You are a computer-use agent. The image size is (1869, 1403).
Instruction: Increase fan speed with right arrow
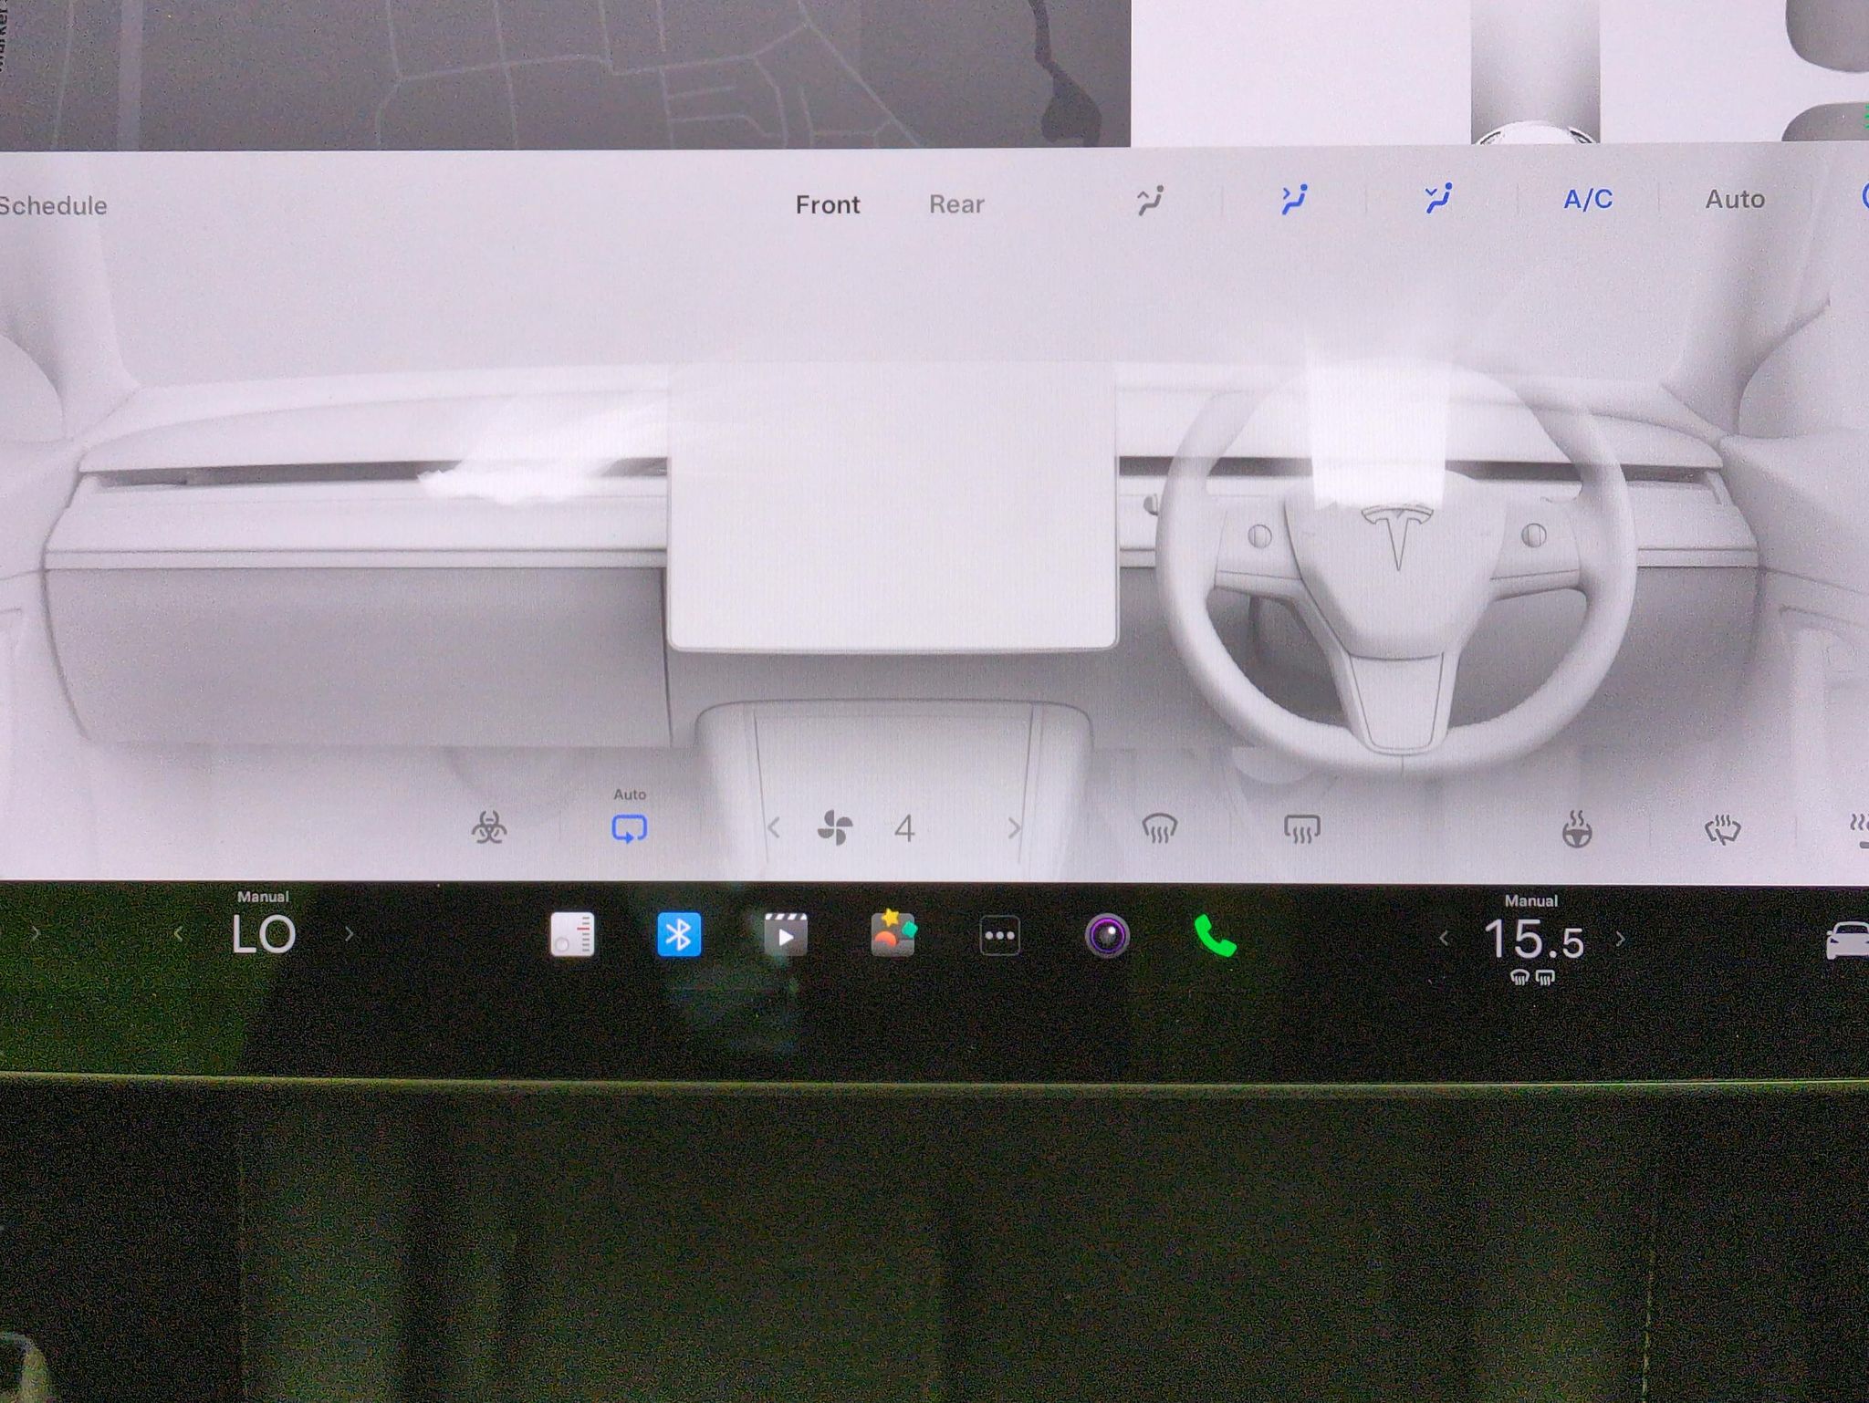[x=1014, y=828]
